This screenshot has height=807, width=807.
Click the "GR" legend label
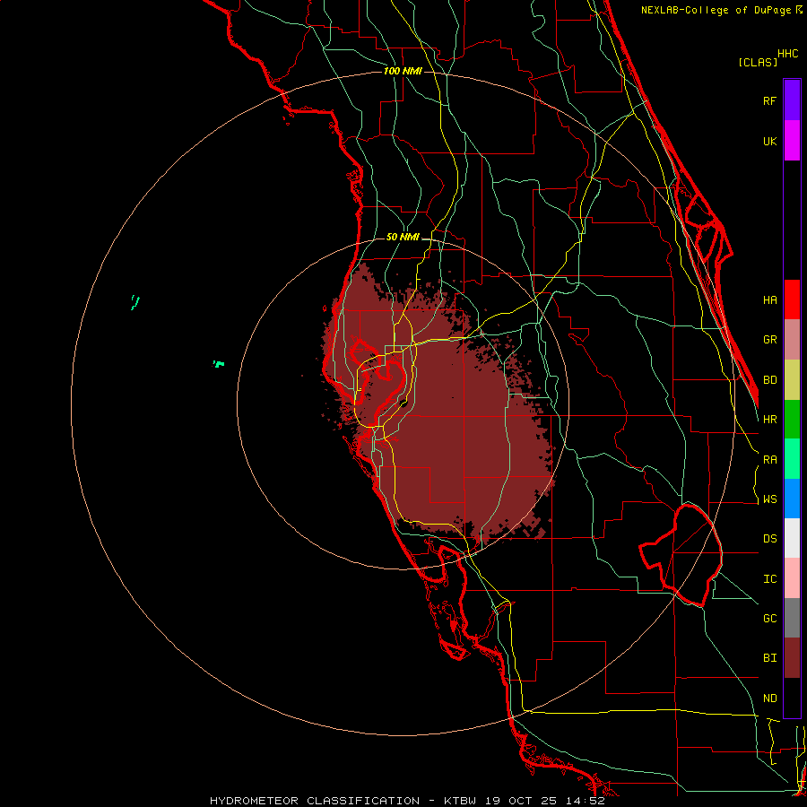click(x=769, y=340)
